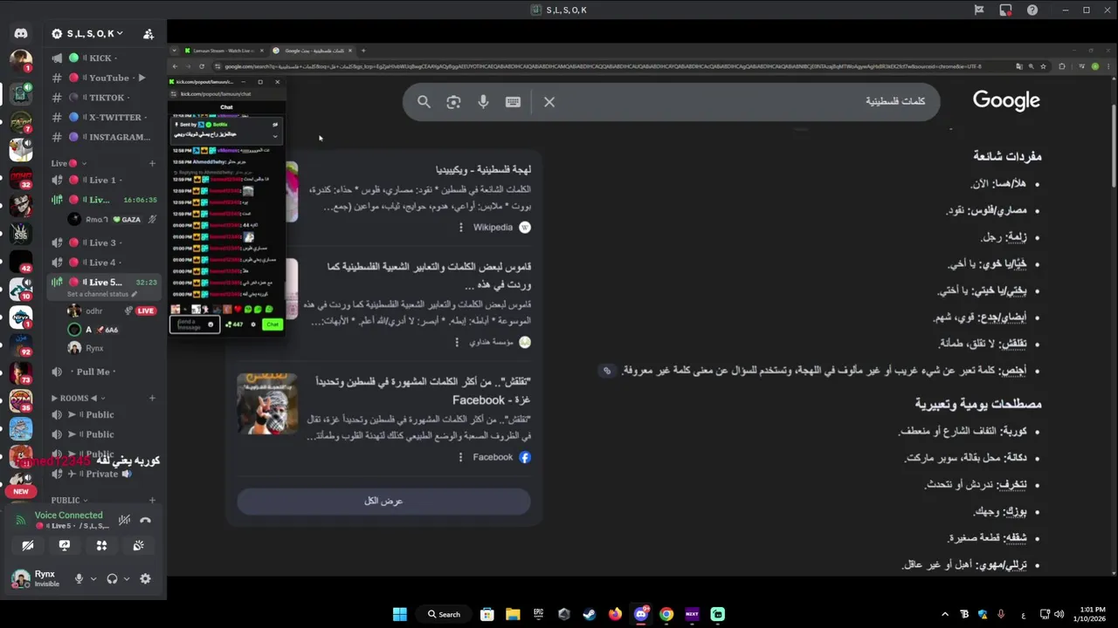Reload page in shared browser
The width and height of the screenshot is (1118, 628).
[x=203, y=66]
